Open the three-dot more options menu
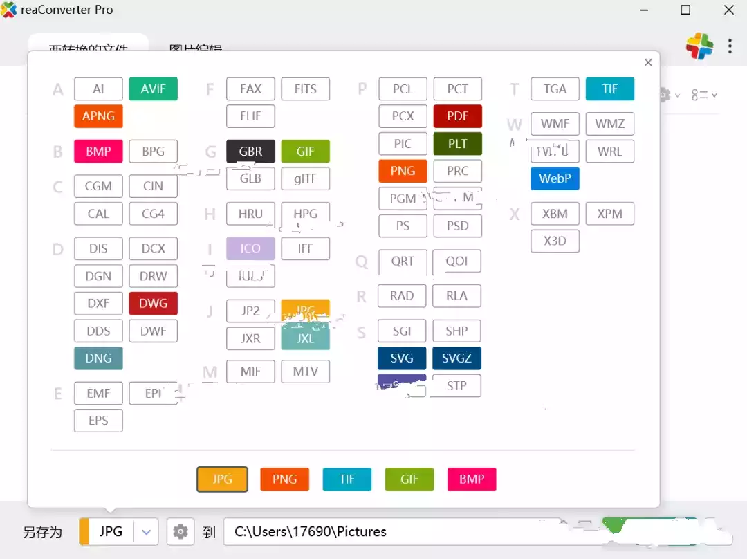 click(730, 46)
